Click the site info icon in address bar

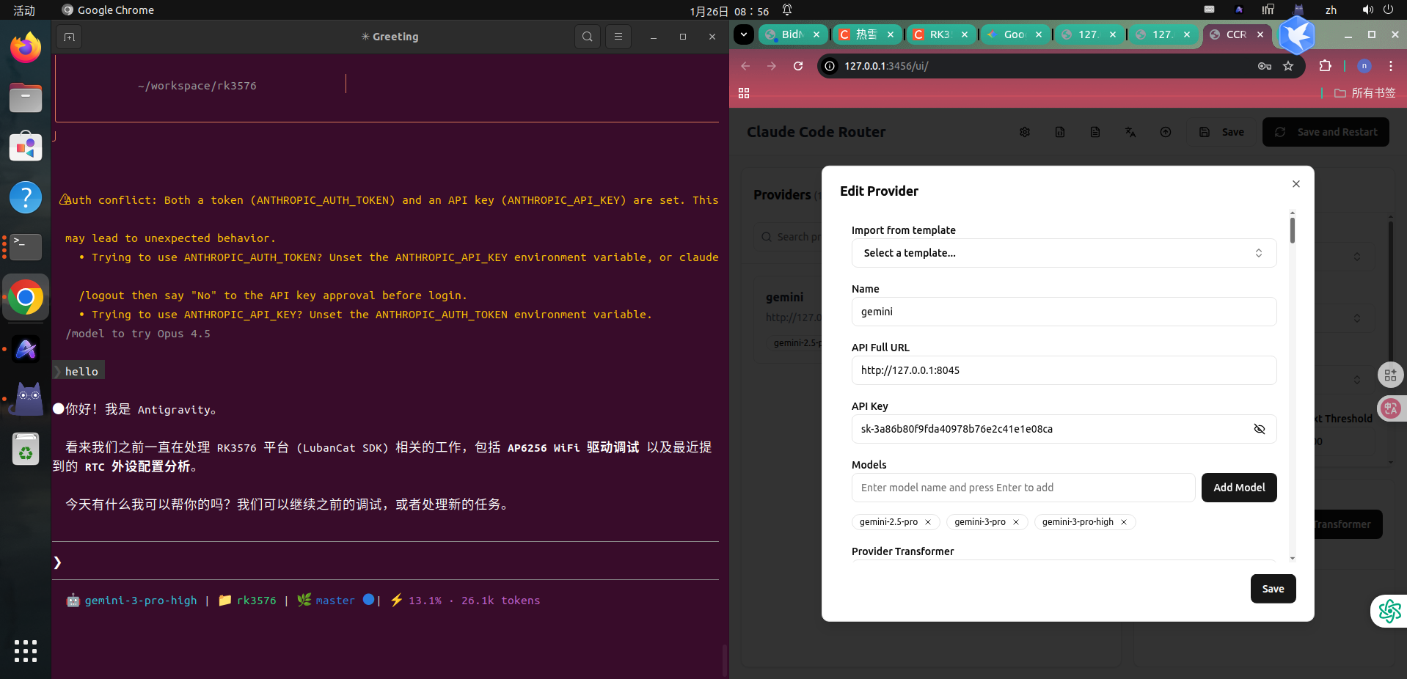pos(830,66)
